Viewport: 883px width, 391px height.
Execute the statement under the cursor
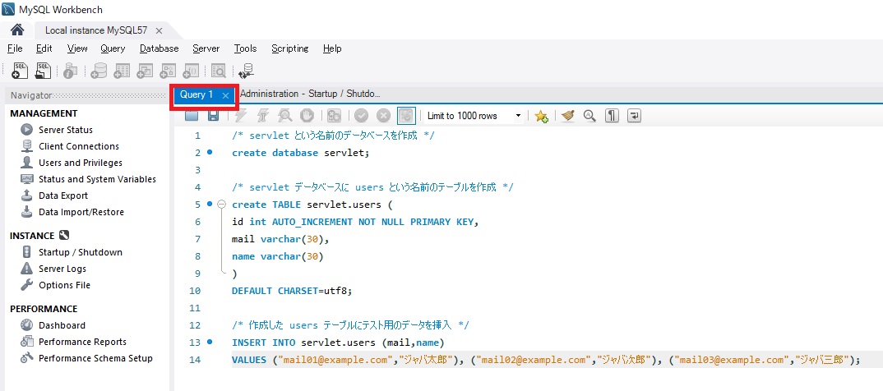pyautogui.click(x=262, y=116)
